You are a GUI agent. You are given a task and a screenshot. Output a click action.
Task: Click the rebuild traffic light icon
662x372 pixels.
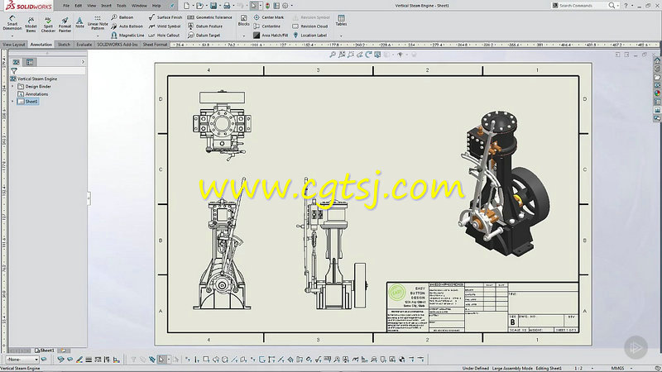[x=267, y=6]
